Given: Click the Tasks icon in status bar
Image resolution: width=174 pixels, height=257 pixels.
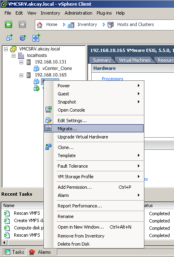Looking at the screenshot, I should click(x=7, y=252).
